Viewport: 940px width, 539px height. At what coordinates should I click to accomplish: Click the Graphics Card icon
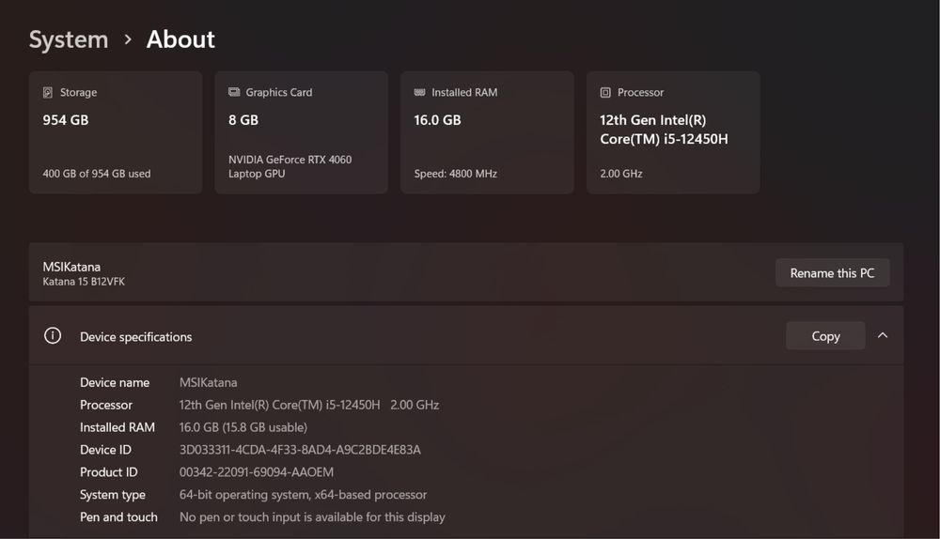pyautogui.click(x=234, y=93)
